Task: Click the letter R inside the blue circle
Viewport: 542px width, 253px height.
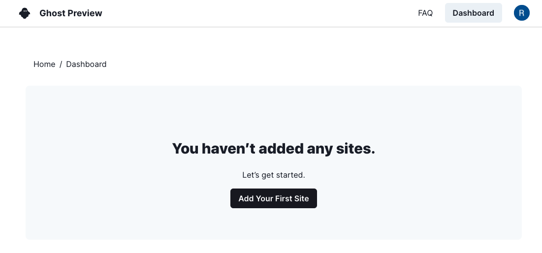Action: click(522, 13)
